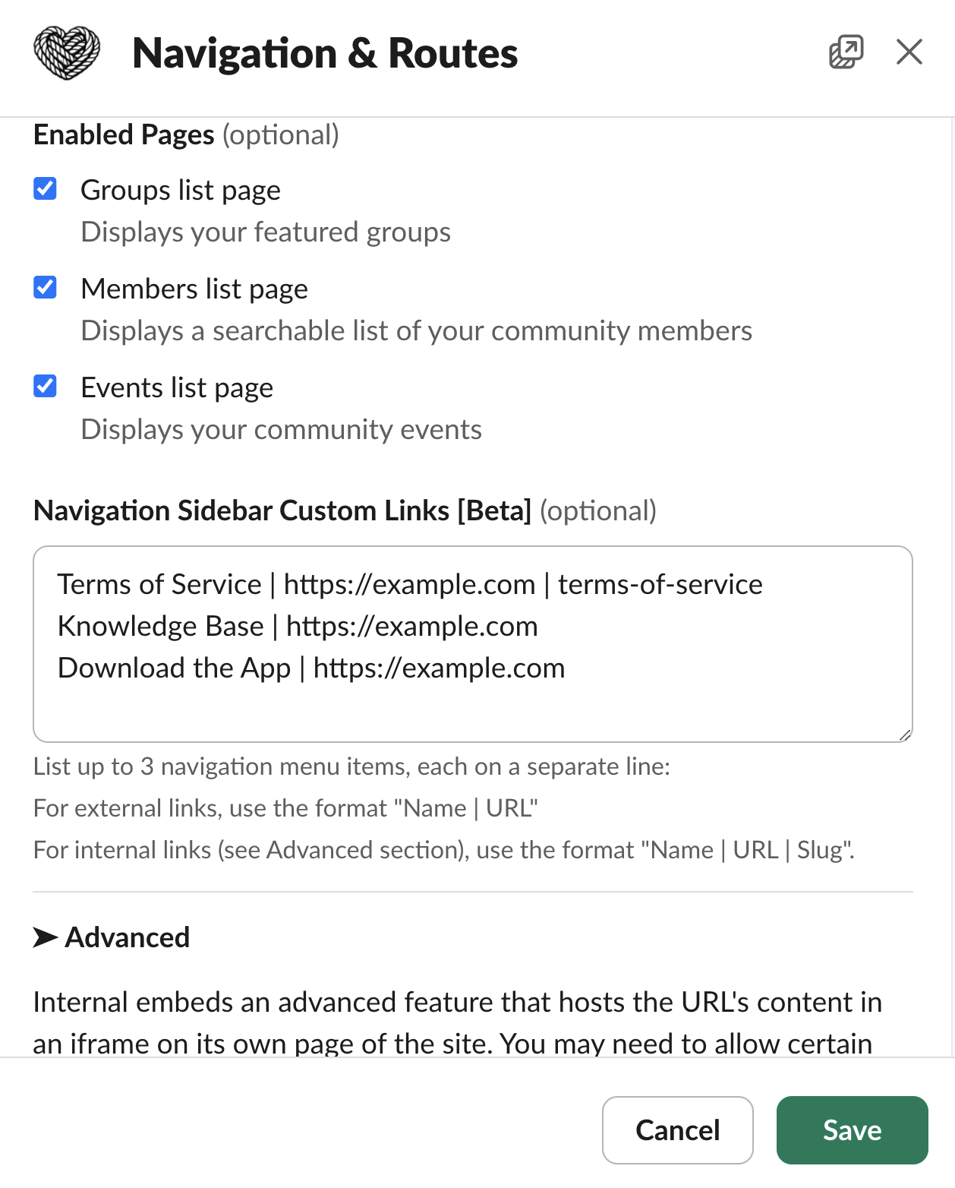
Task: Click the Navigation & Routes dialog title
Action: click(325, 53)
